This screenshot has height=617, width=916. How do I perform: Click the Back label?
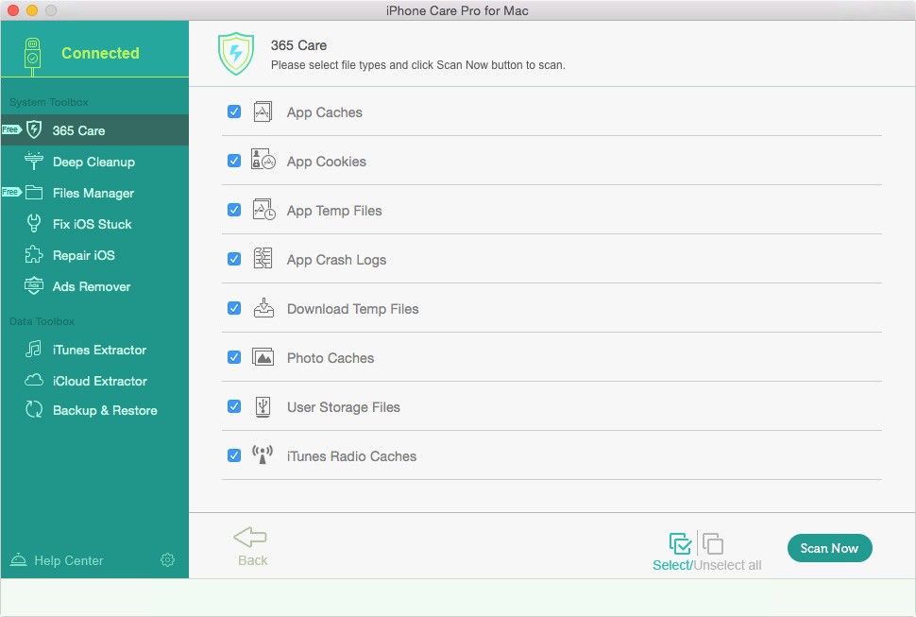tap(252, 560)
